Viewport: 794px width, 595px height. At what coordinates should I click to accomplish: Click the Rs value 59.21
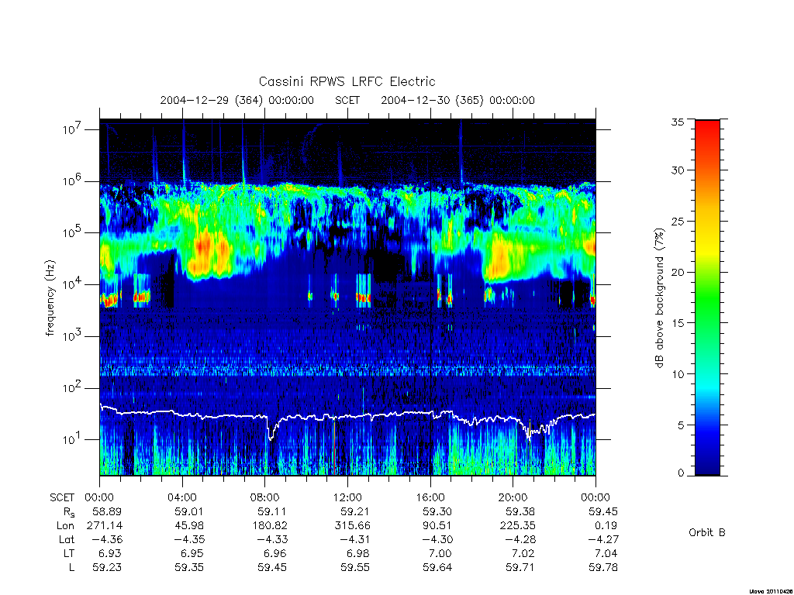click(354, 511)
